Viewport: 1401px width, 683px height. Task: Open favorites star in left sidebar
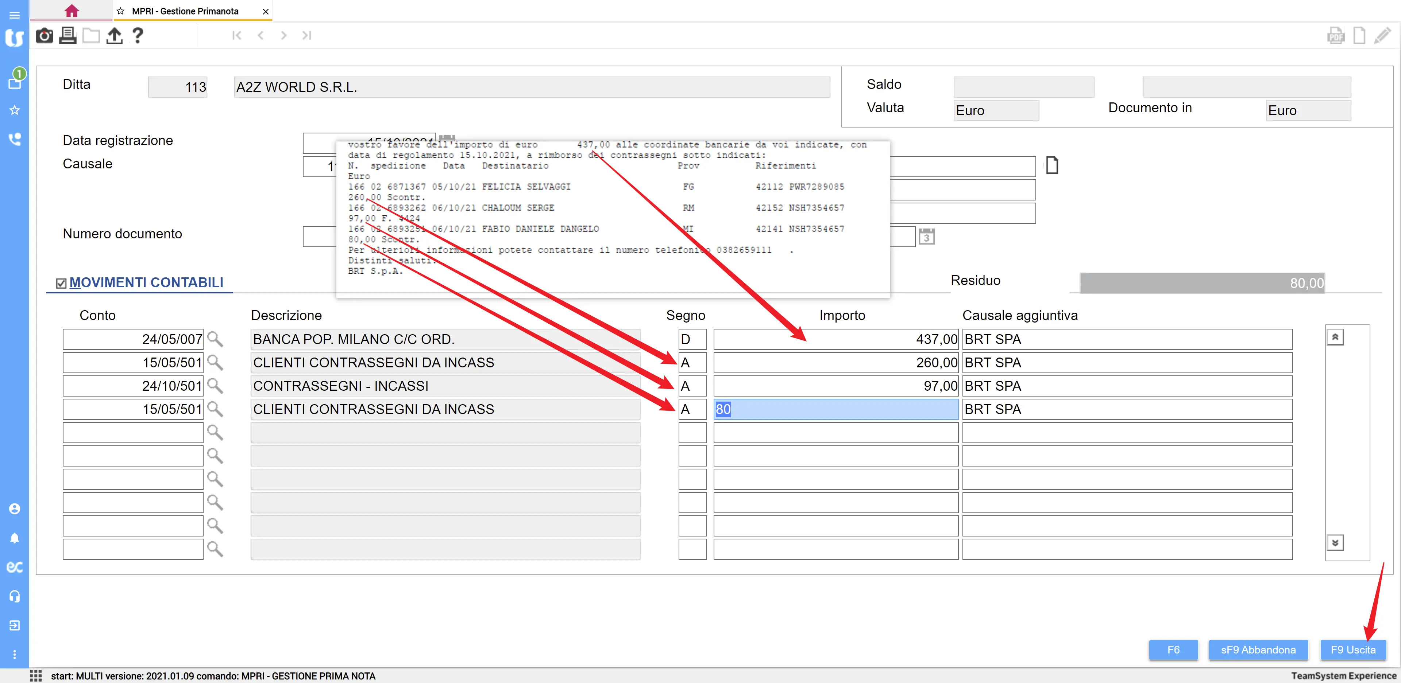point(15,110)
